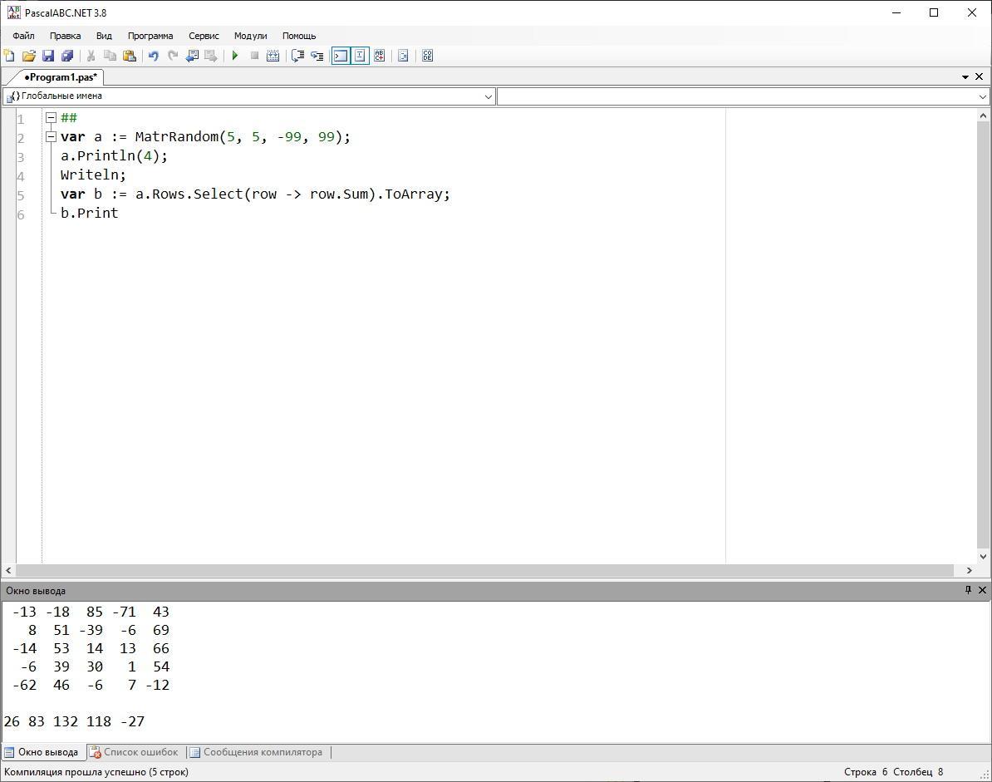The image size is (992, 782).
Task: Click the compile icon next to Stop
Action: tap(273, 56)
